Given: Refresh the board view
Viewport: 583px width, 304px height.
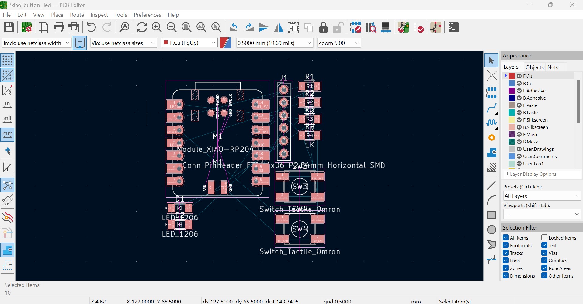Looking at the screenshot, I should (x=142, y=27).
